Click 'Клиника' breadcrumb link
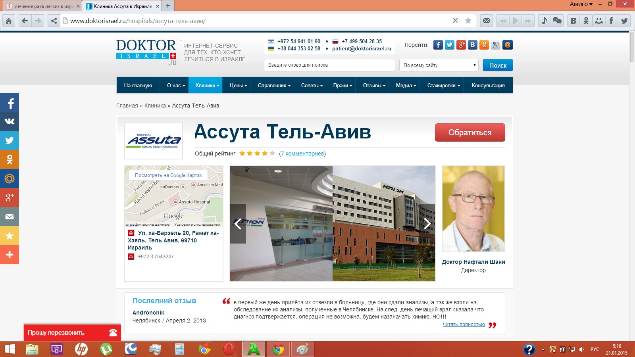 [155, 106]
